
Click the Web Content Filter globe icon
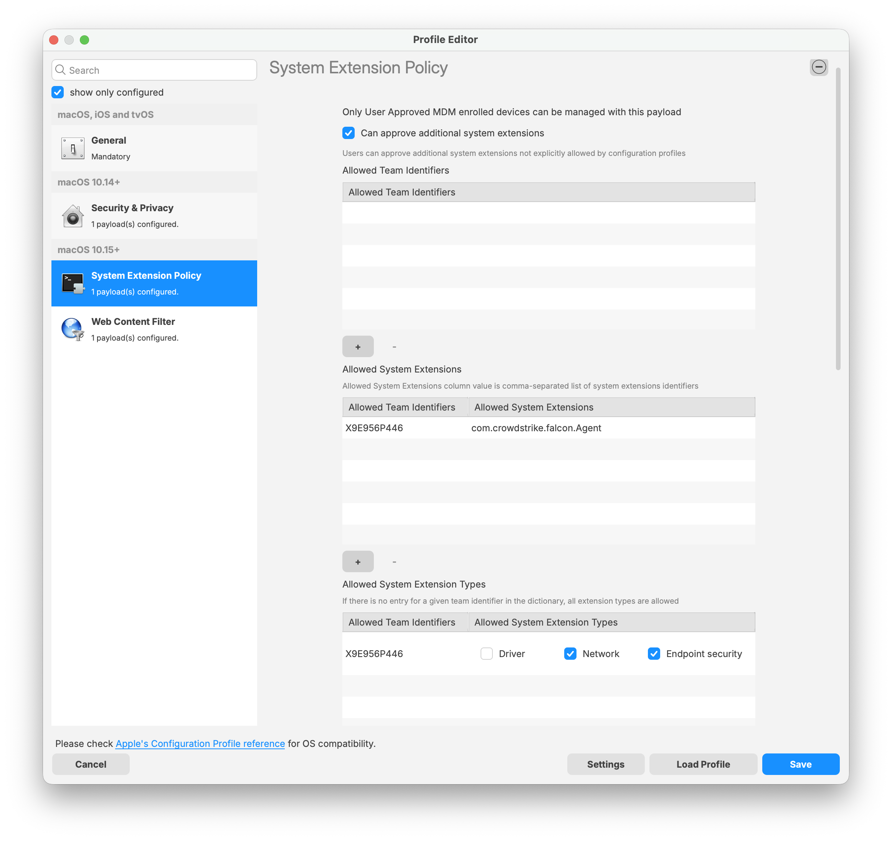pyautogui.click(x=73, y=329)
